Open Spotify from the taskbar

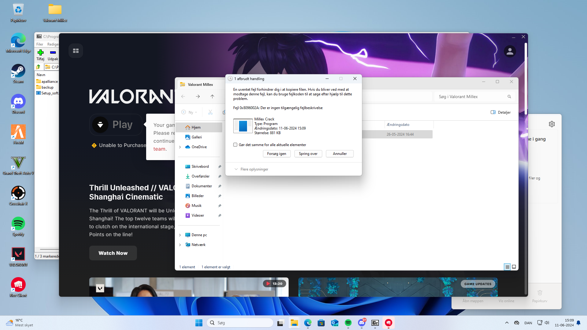pyautogui.click(x=348, y=323)
